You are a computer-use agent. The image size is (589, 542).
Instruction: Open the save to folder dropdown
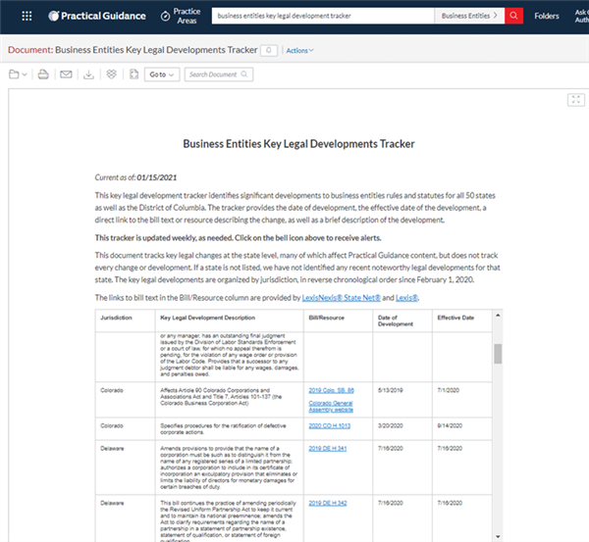[x=18, y=74]
